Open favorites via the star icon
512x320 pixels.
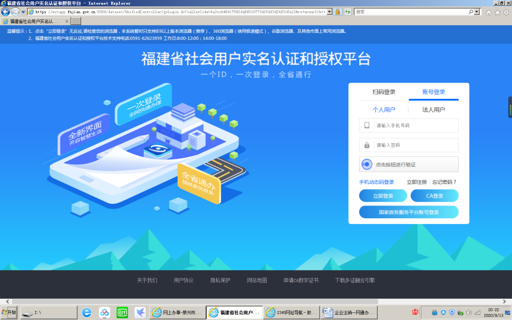497,12
